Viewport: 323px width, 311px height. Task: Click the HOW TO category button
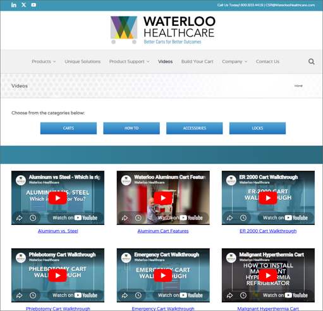(131, 128)
